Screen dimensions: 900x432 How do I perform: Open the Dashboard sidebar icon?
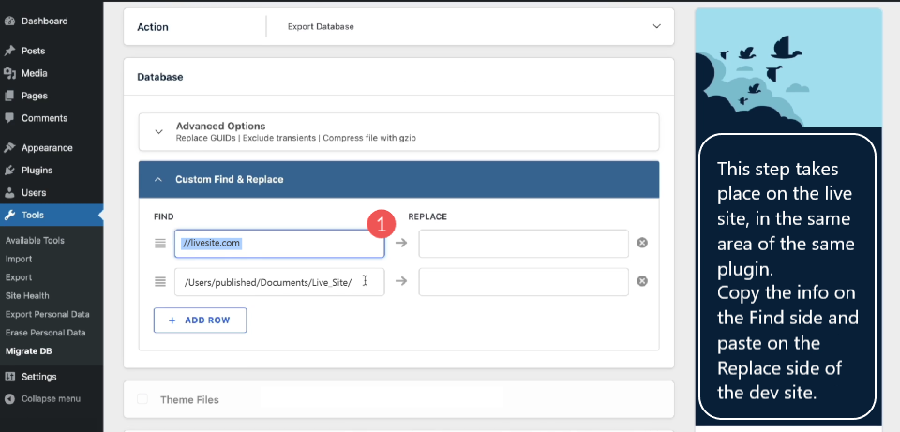[9, 22]
